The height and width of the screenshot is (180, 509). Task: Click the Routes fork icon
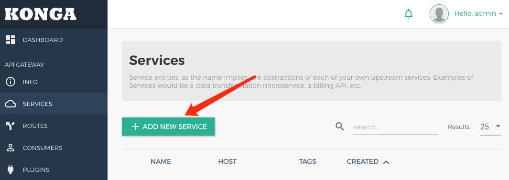click(11, 126)
